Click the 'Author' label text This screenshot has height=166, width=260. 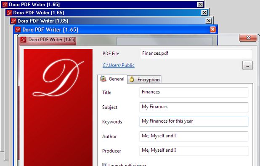(x=109, y=137)
